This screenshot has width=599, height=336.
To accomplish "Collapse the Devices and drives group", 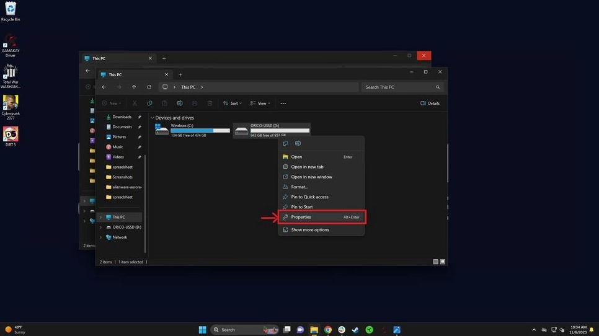I will click(x=153, y=118).
